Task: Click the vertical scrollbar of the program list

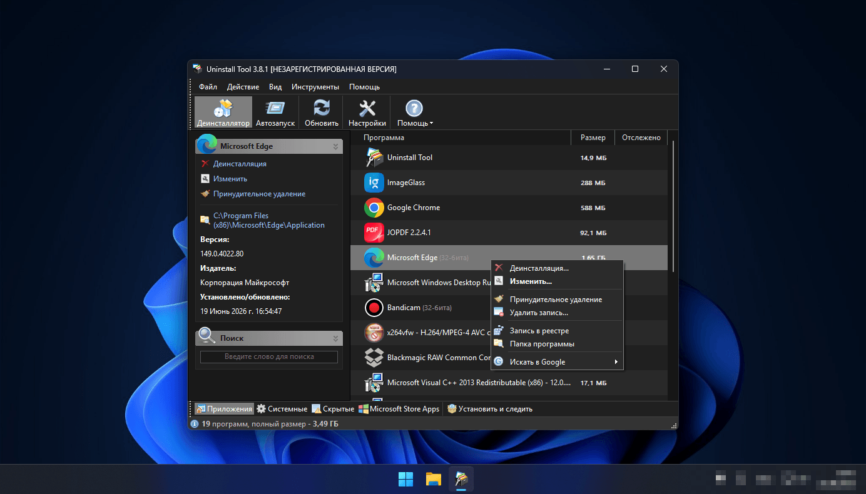Action: pyautogui.click(x=673, y=206)
